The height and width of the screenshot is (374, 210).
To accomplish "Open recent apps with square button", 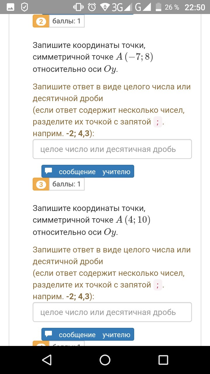I will (x=163, y=360).
